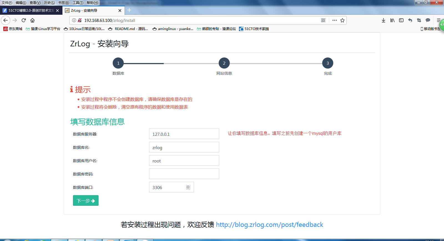Open the 文件(F) menu
Viewport: 444px width, 241px height.
[x=7, y=3]
